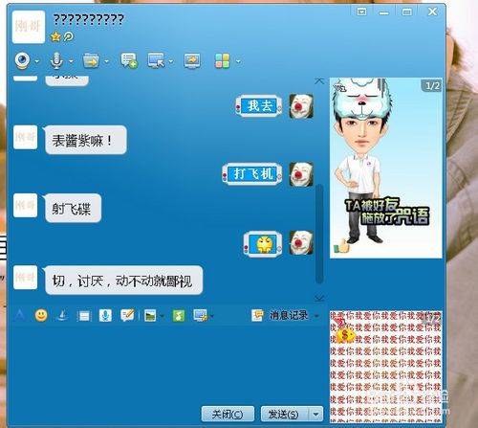Open 消息记录 message history

(280, 315)
